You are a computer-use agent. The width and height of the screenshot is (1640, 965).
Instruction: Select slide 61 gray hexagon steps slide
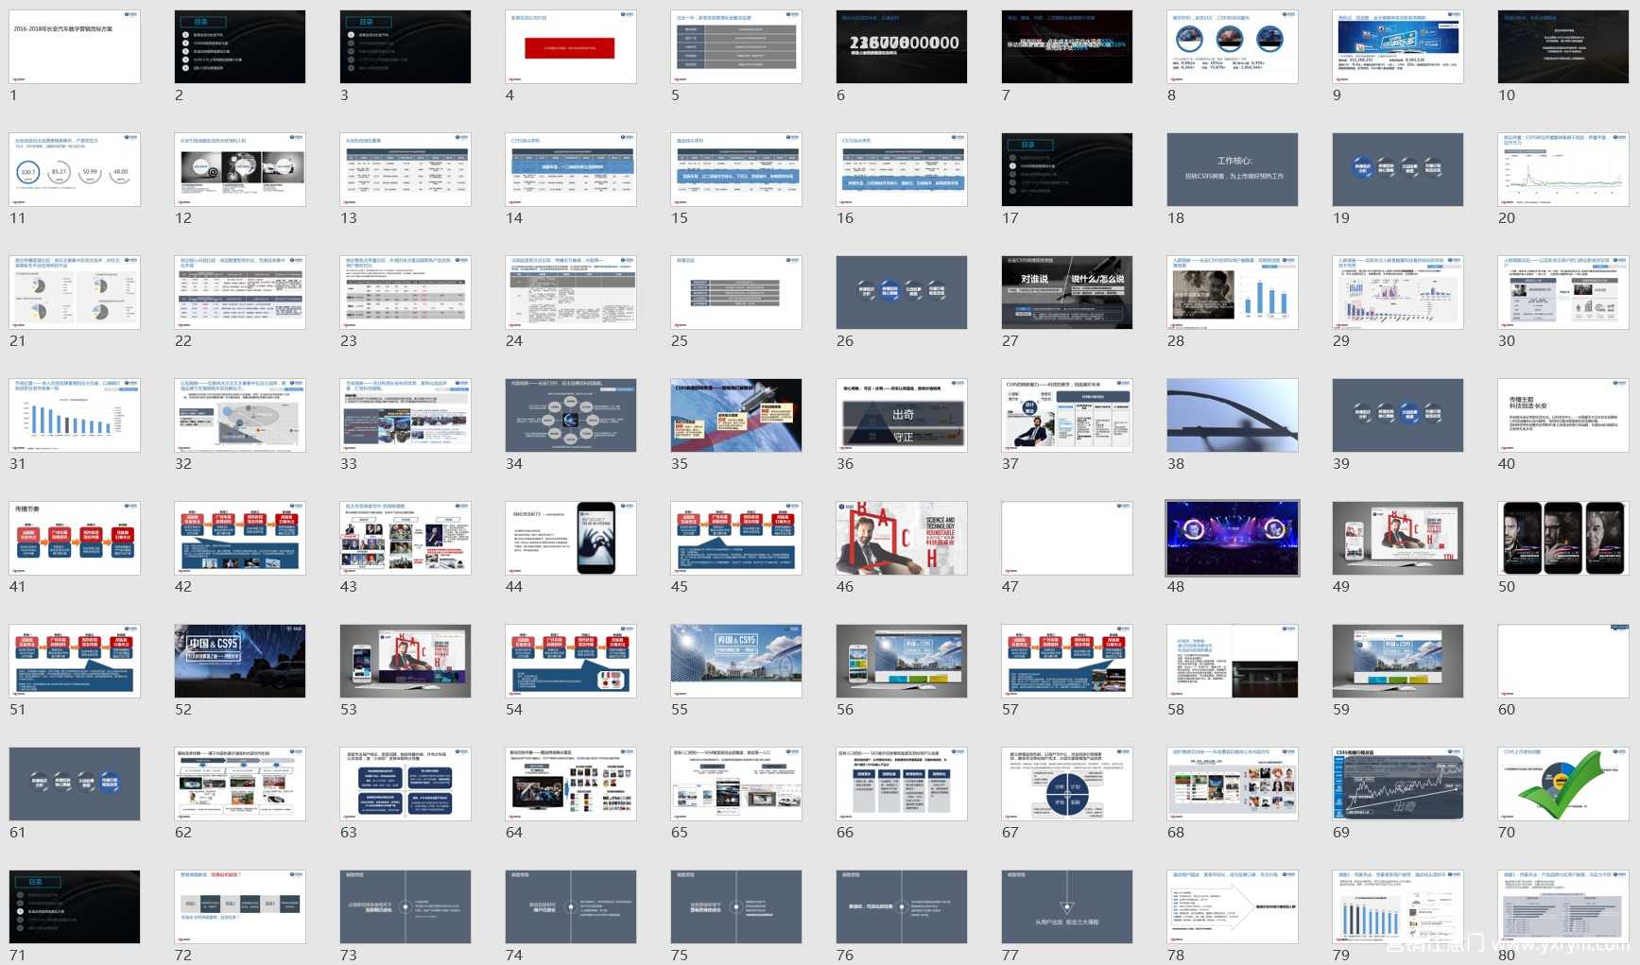point(75,784)
